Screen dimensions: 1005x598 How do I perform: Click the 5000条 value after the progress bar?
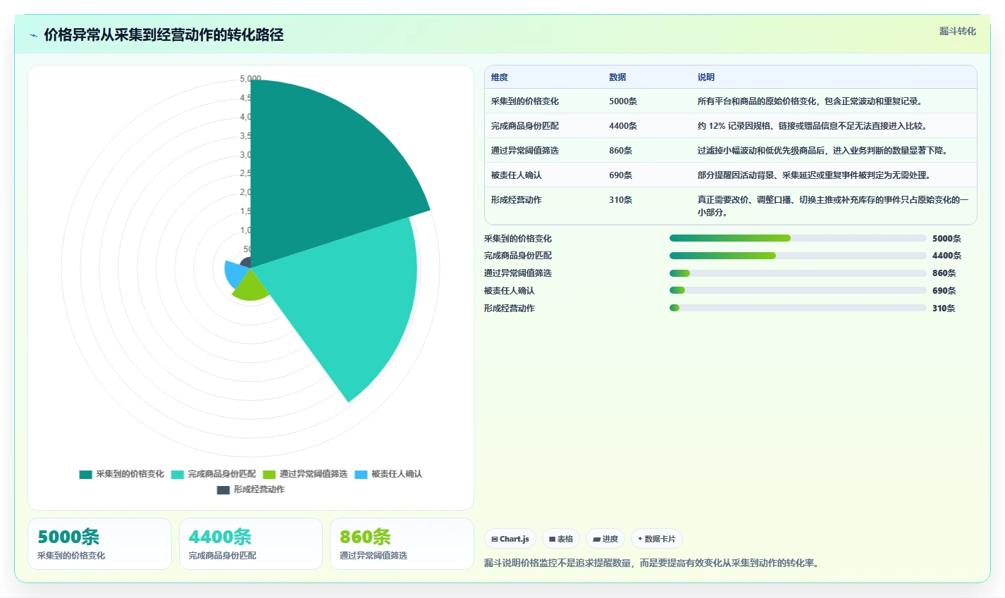coord(947,239)
